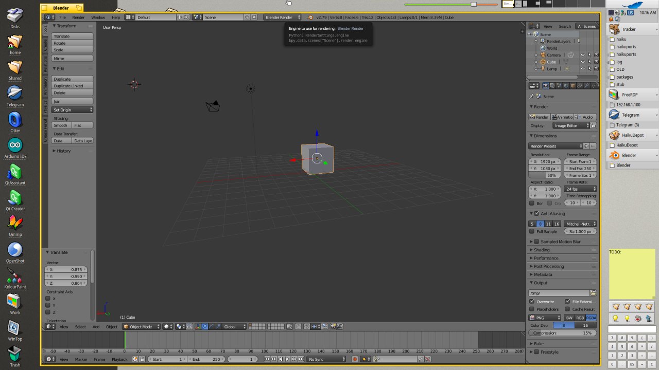The image size is (659, 370).
Task: Open the Object properties orange cube tab
Action: (573, 86)
